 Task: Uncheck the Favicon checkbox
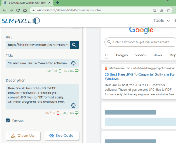click(8, 120)
